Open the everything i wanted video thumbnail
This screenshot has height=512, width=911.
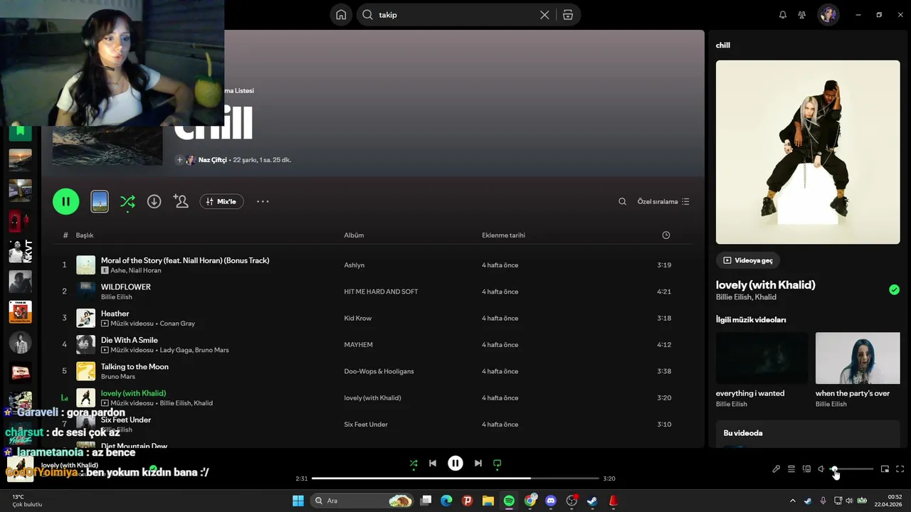click(x=762, y=358)
